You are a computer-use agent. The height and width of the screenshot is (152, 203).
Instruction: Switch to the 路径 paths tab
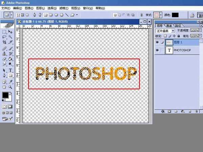(x=178, y=25)
